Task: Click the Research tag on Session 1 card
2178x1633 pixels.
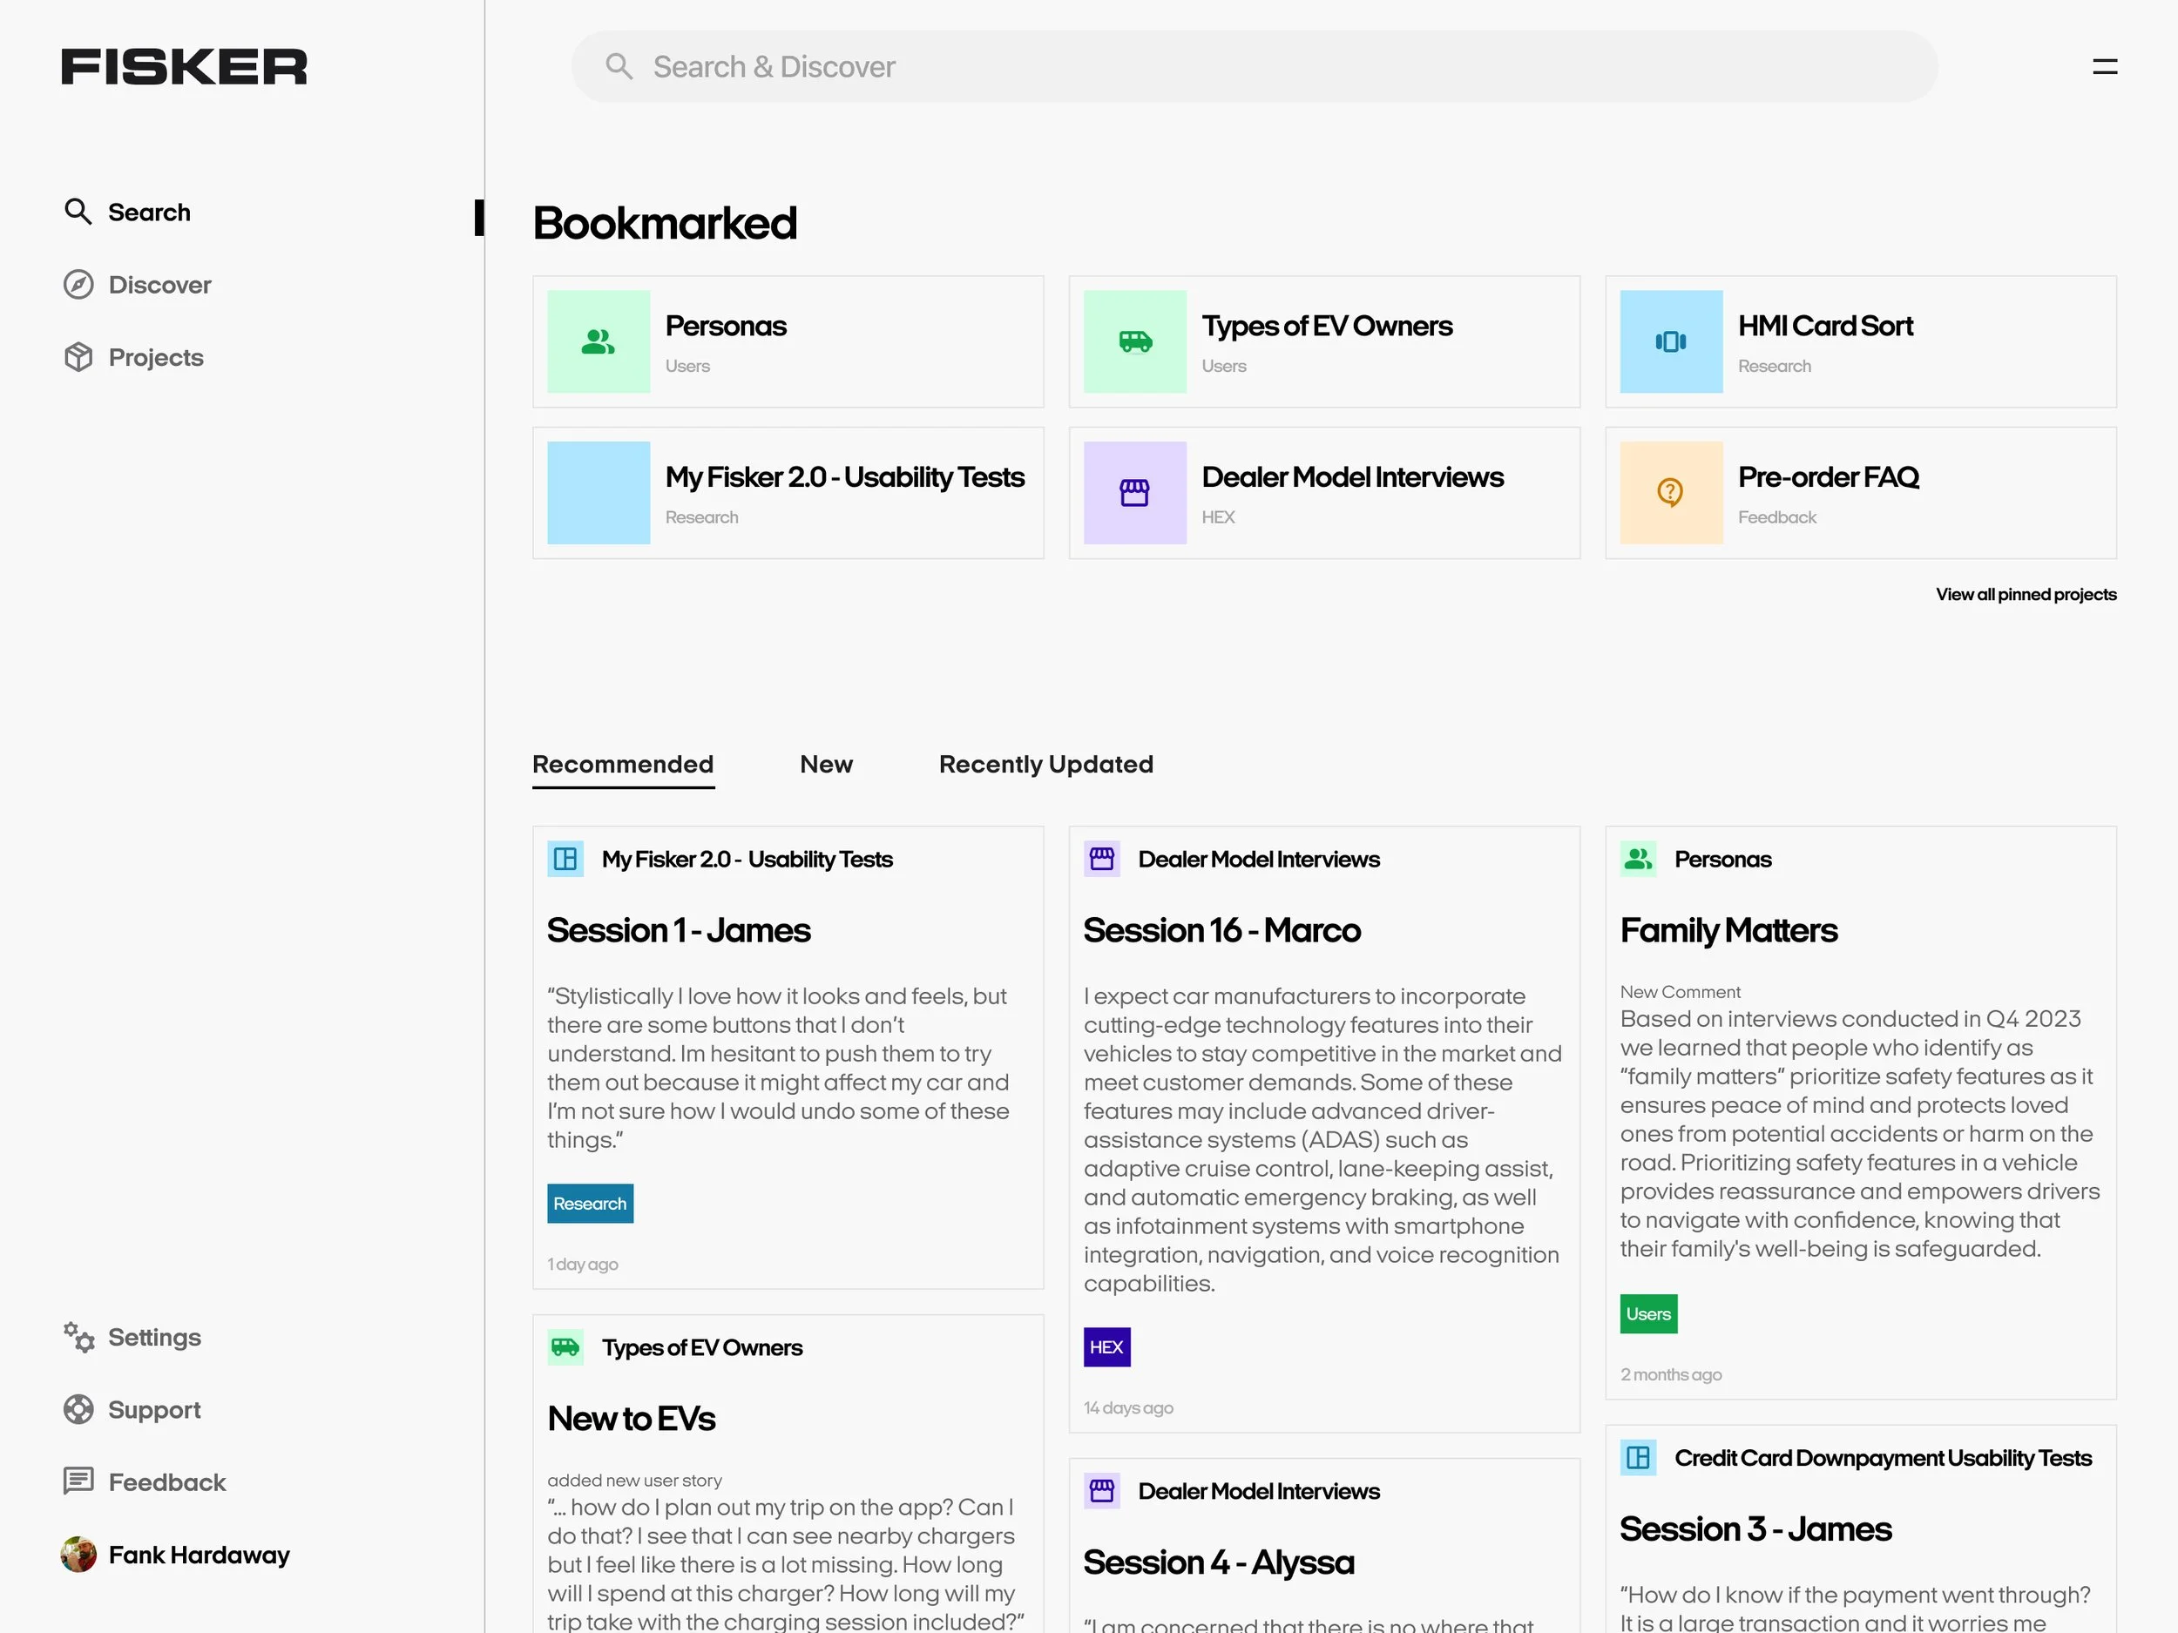Action: 590,1203
